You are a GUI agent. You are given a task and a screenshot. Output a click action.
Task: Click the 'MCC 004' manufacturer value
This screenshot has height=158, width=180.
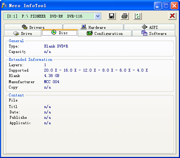(51, 82)
